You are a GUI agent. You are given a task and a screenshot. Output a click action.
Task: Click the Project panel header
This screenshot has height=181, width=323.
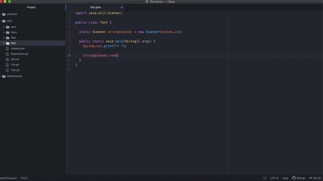tap(31, 7)
